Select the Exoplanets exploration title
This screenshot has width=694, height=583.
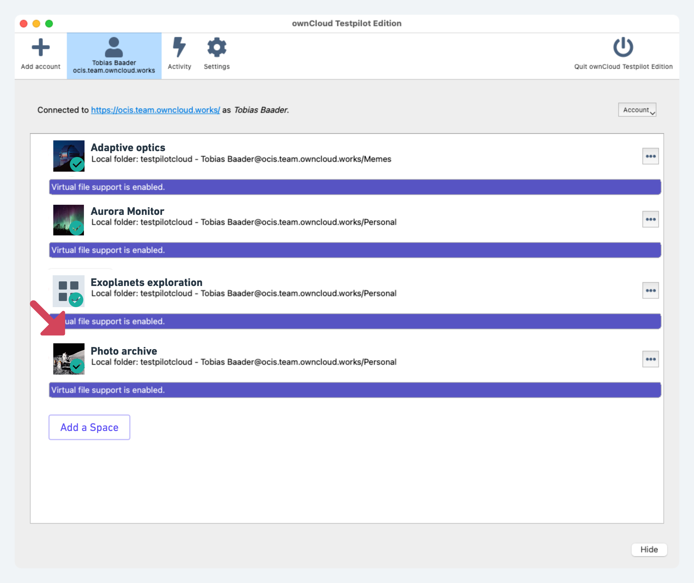pos(146,282)
